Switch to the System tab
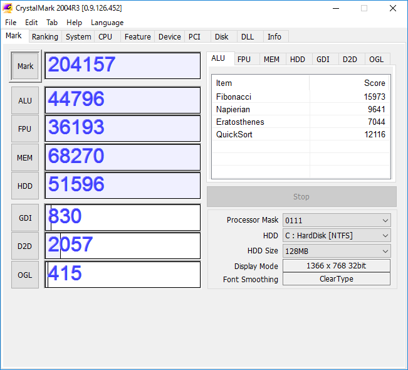The width and height of the screenshot is (408, 370). 78,37
